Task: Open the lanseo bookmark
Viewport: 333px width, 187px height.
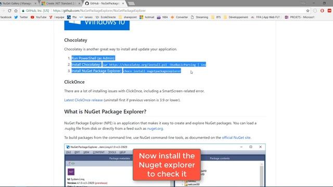Action: [x=86, y=17]
